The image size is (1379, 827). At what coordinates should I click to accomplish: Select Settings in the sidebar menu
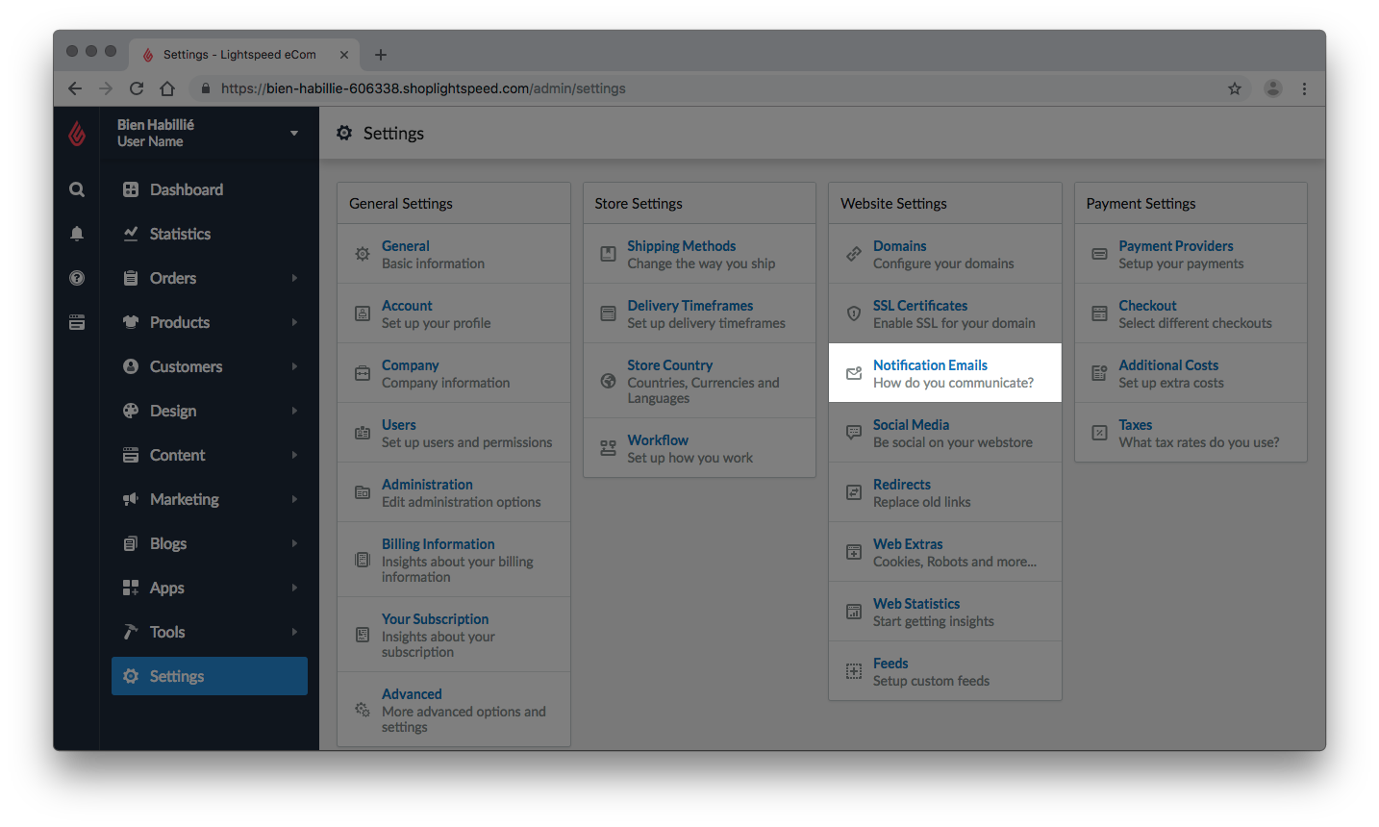point(210,676)
